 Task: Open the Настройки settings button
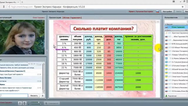[x=167, y=11]
